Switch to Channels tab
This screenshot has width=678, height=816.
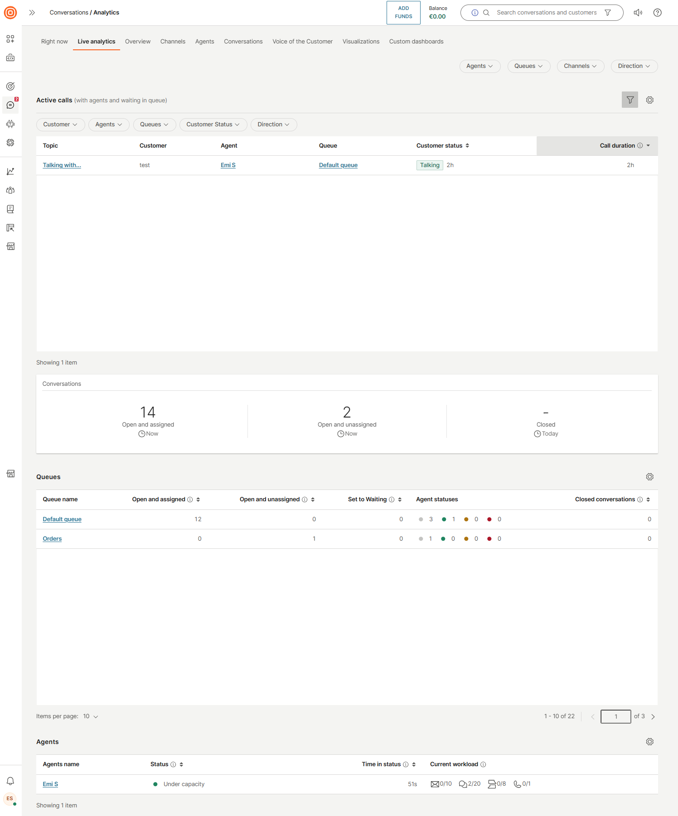click(173, 42)
